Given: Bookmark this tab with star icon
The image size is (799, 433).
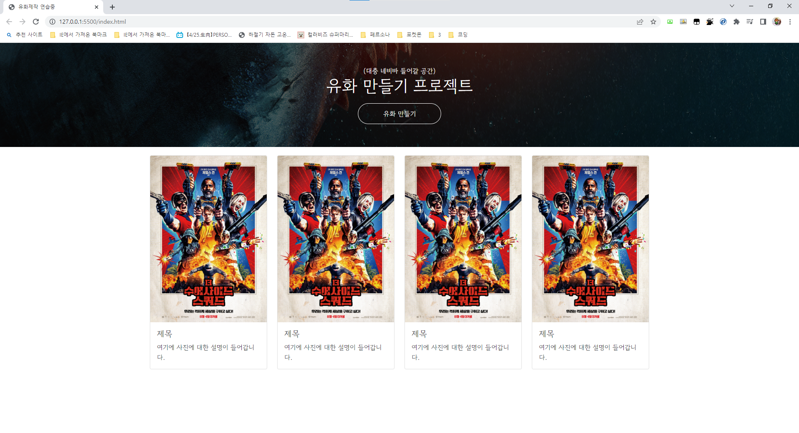Looking at the screenshot, I should tap(653, 22).
